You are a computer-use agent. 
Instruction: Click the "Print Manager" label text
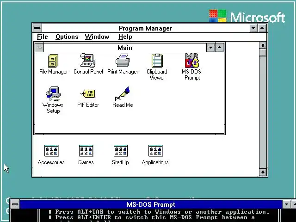click(123, 72)
